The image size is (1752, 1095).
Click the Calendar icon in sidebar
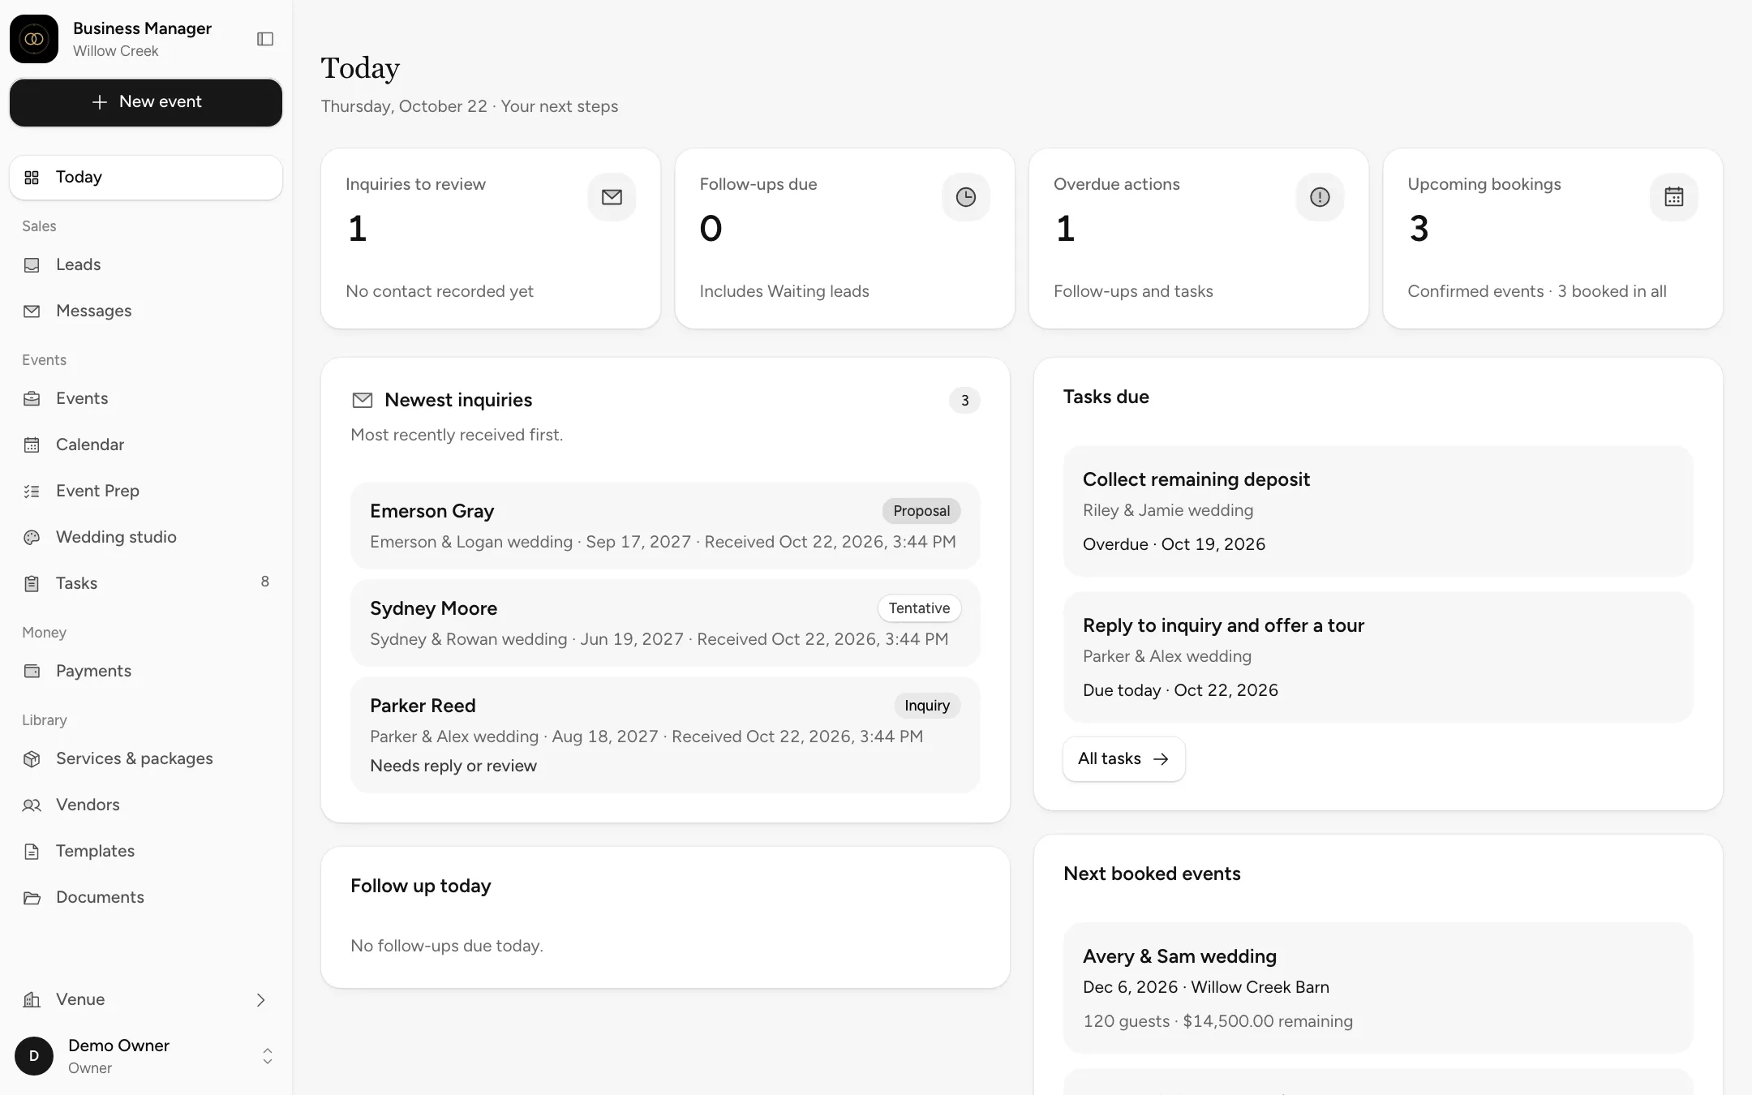32,444
